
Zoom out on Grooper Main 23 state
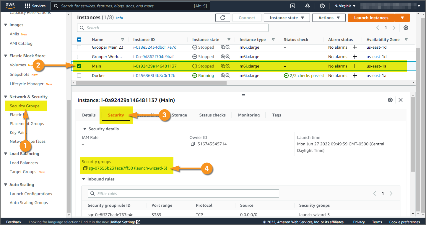[x=228, y=47]
